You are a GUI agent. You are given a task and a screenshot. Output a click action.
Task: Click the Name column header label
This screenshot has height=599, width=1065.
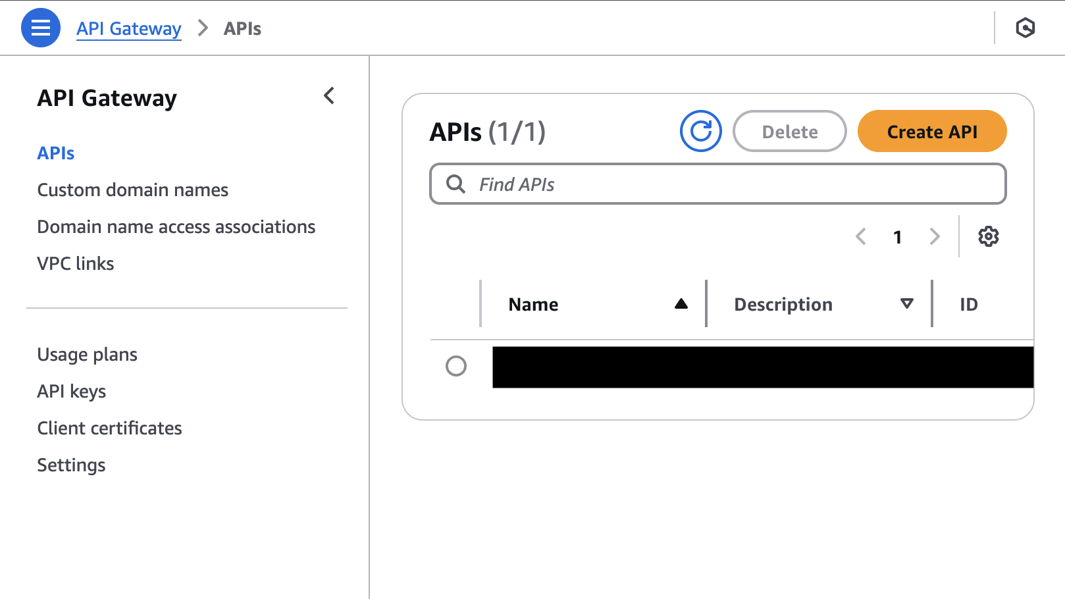533,304
